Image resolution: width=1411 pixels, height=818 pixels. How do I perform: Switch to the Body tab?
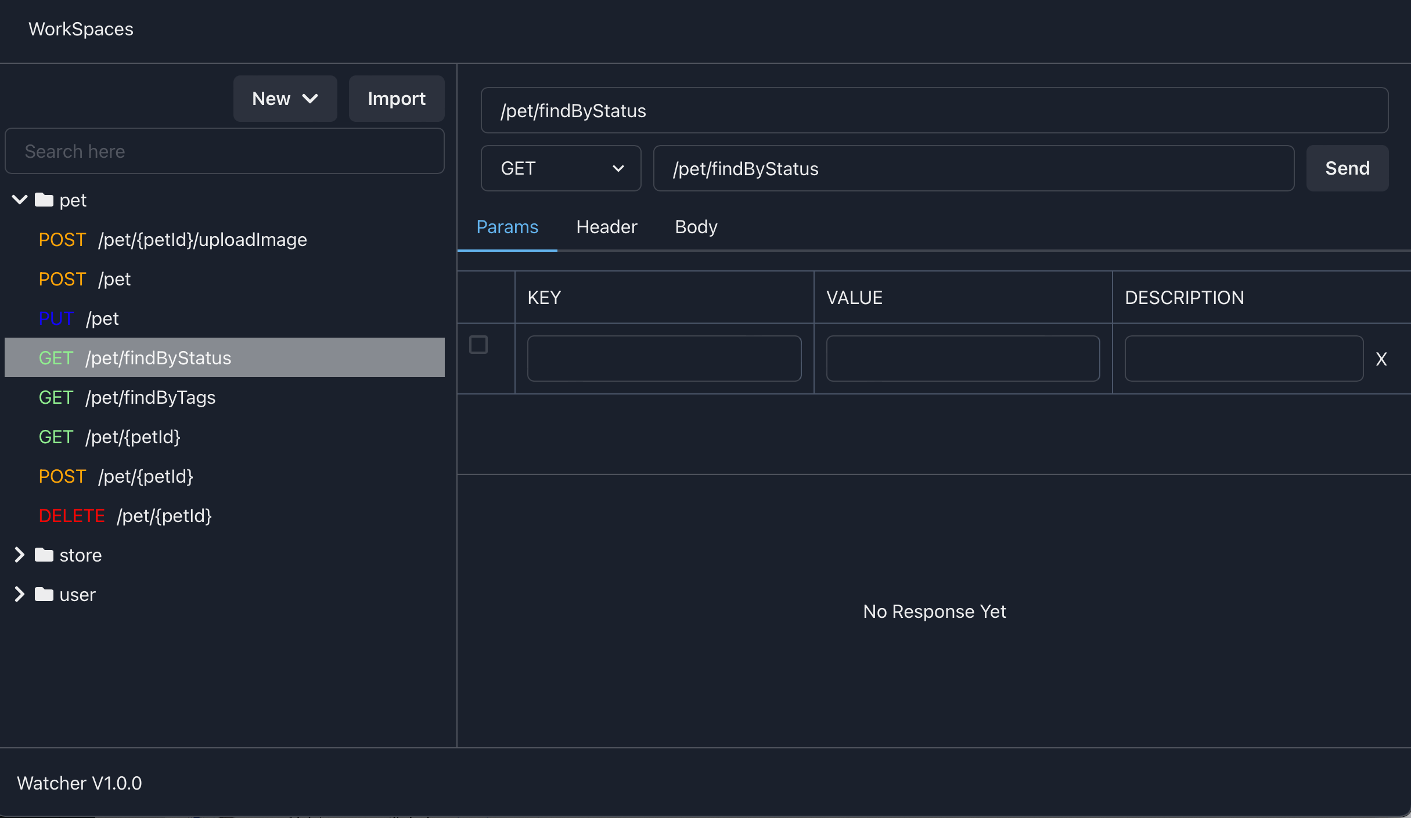(x=696, y=227)
